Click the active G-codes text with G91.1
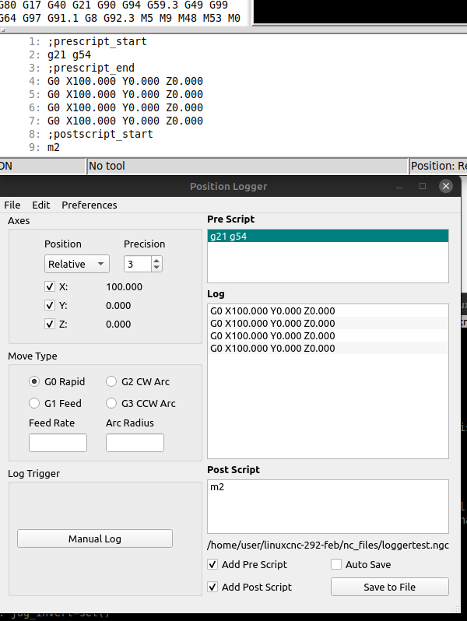This screenshot has width=467, height=621. pyautogui.click(x=120, y=18)
